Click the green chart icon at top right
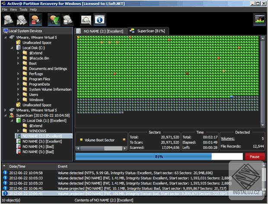 point(259,19)
